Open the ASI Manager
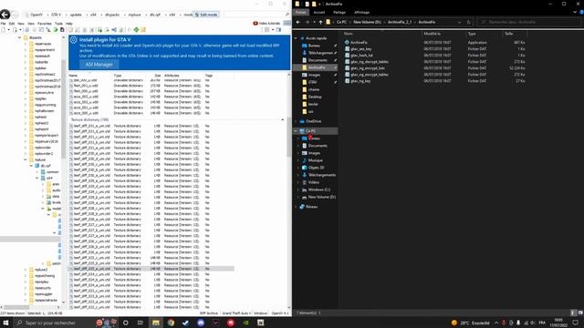The height and width of the screenshot is (328, 584). (x=99, y=65)
